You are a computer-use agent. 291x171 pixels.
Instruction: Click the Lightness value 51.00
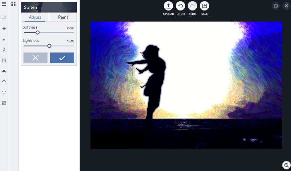coord(70,41)
